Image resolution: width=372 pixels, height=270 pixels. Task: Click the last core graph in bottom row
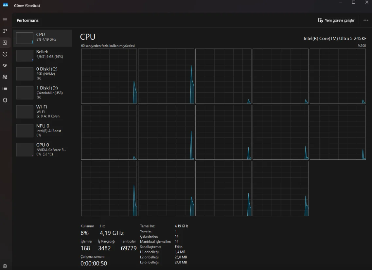[x=281, y=189]
